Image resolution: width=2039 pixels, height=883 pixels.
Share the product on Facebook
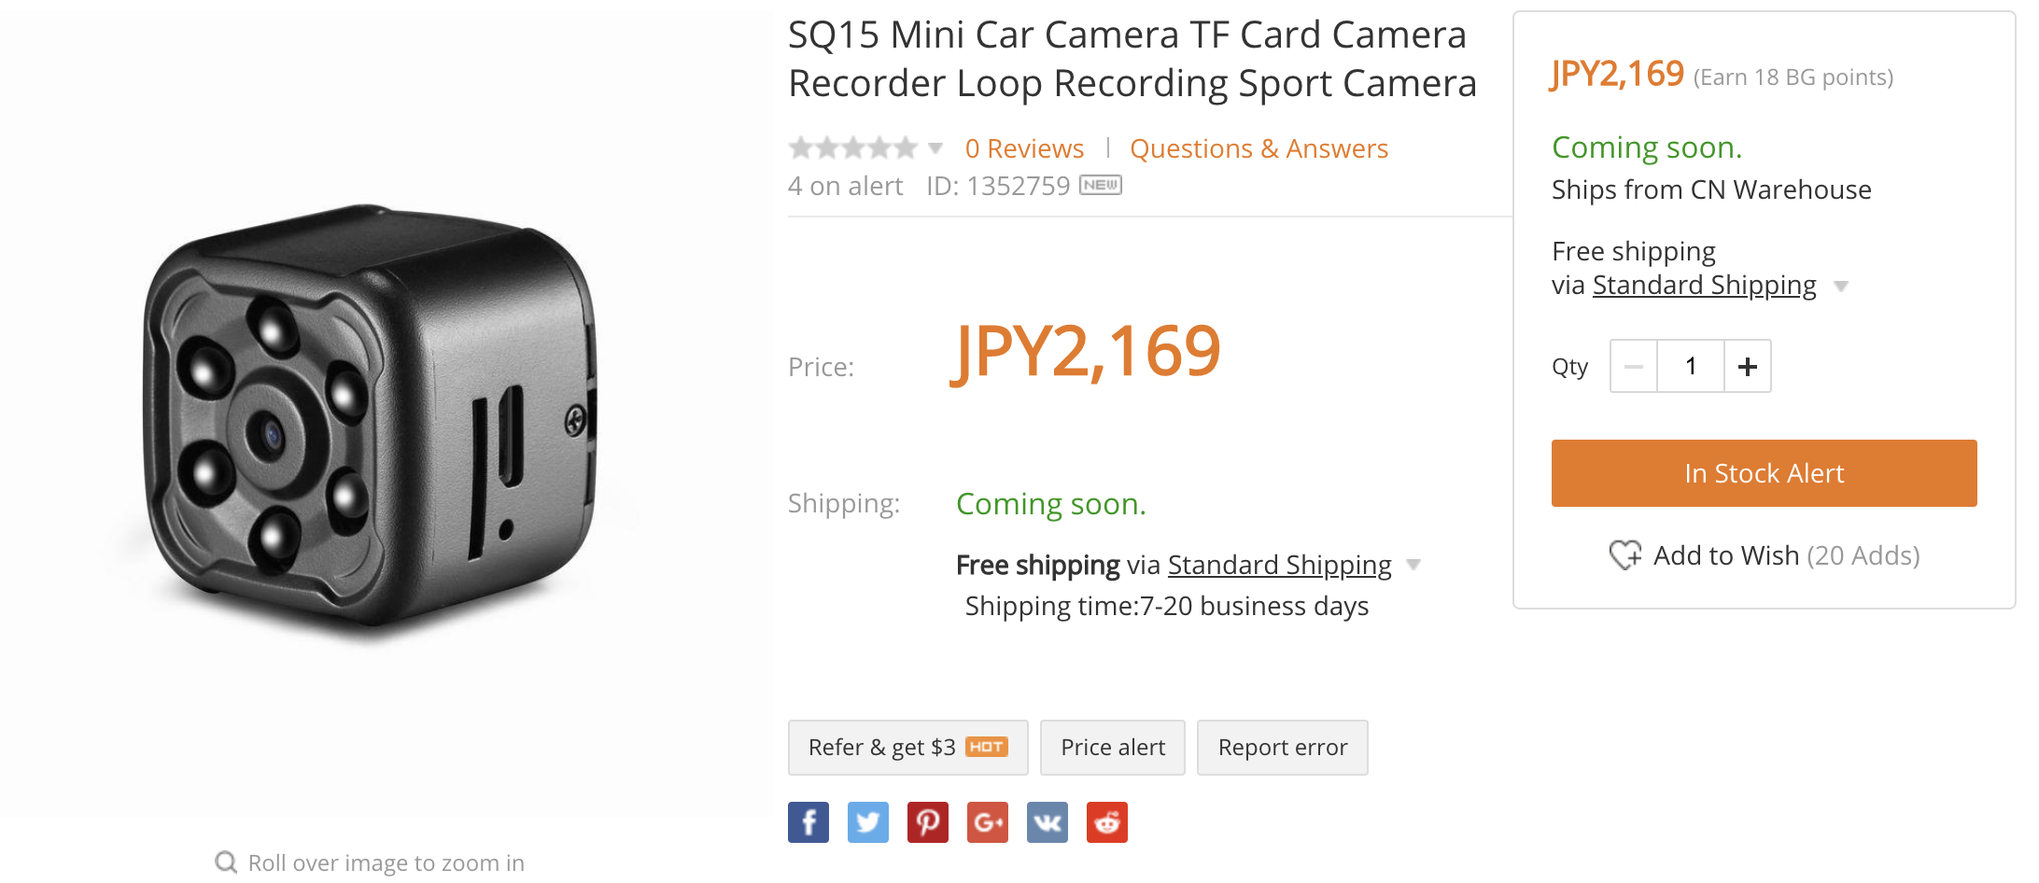tap(809, 822)
